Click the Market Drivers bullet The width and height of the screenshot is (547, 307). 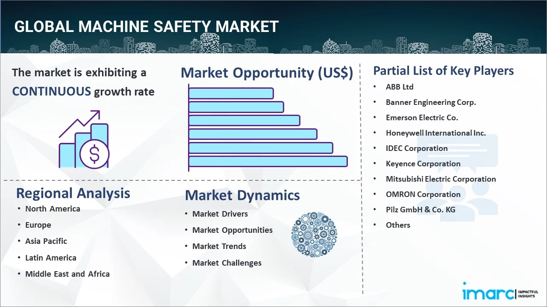pyautogui.click(x=220, y=214)
